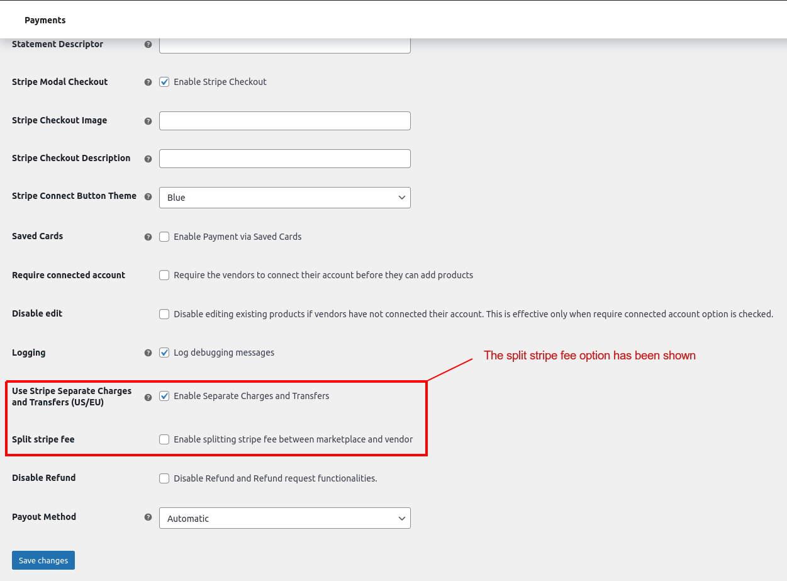Focus the Statement Descriptor input field

click(x=285, y=45)
